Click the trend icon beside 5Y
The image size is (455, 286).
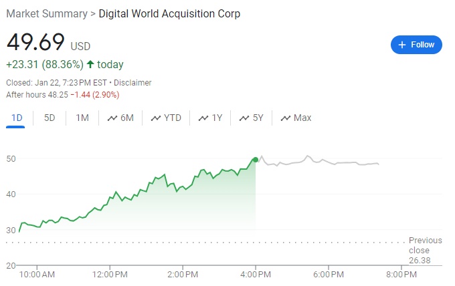[244, 118]
